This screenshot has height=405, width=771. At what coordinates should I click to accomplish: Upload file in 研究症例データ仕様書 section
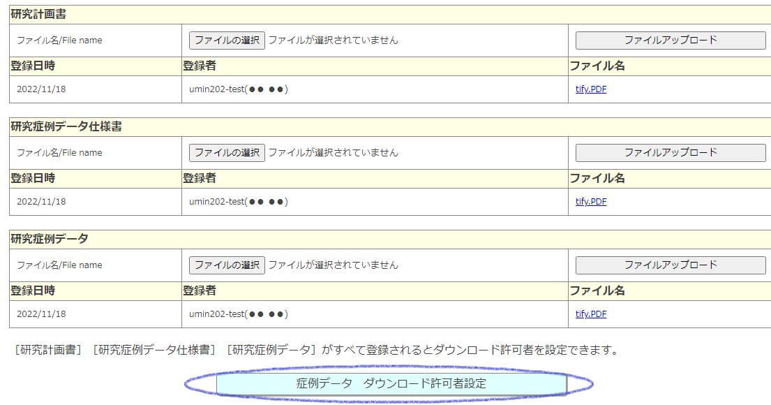point(670,153)
